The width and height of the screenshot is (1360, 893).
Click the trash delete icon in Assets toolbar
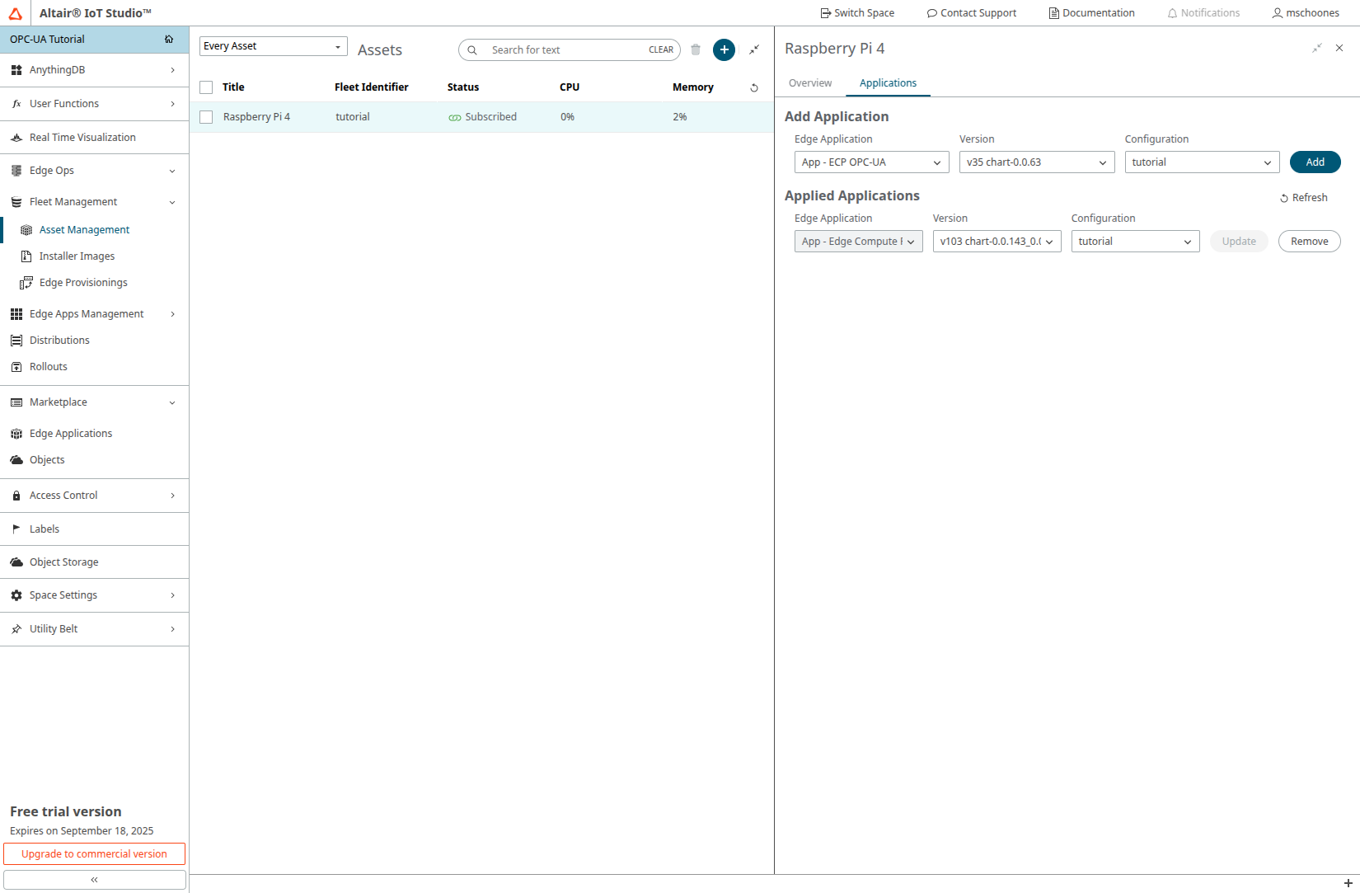tap(696, 49)
